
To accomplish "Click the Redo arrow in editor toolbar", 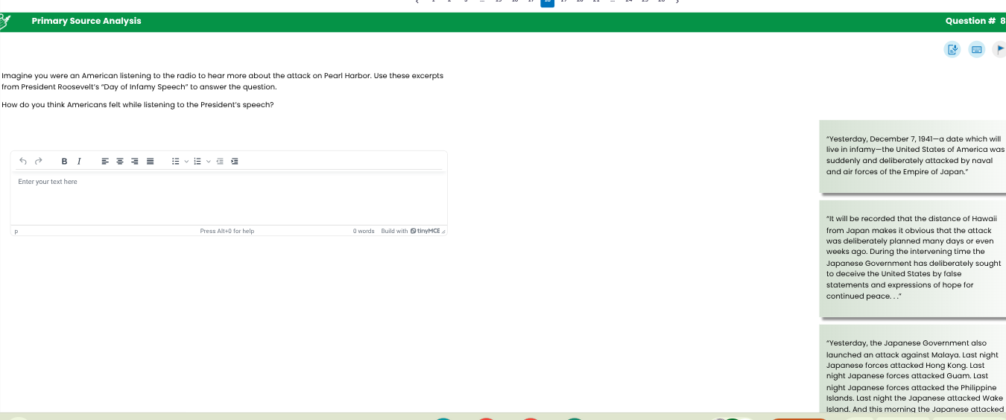I will pyautogui.click(x=38, y=161).
